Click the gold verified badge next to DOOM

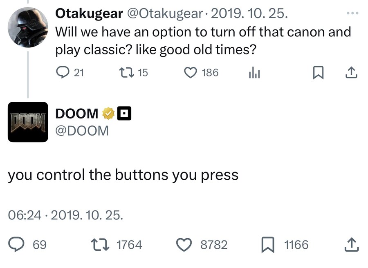(x=108, y=114)
